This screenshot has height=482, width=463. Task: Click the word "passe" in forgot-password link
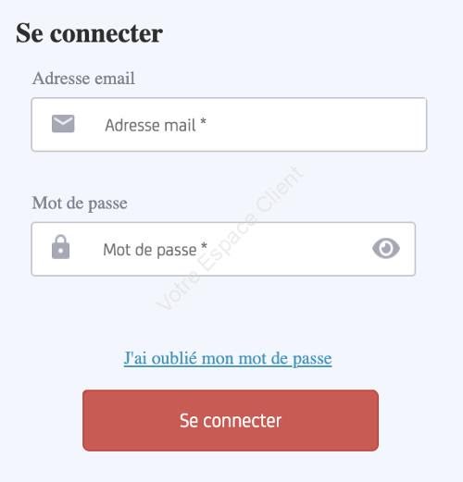312,359
